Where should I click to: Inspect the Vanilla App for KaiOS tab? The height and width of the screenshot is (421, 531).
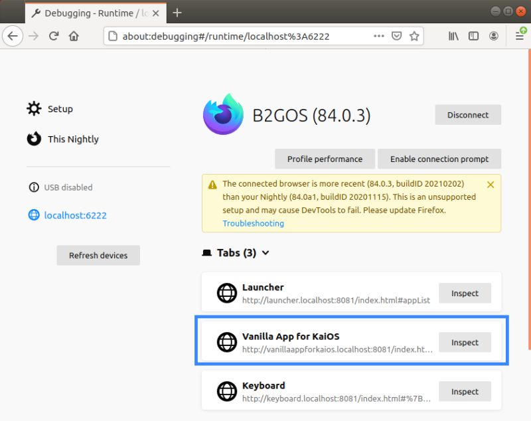click(465, 343)
